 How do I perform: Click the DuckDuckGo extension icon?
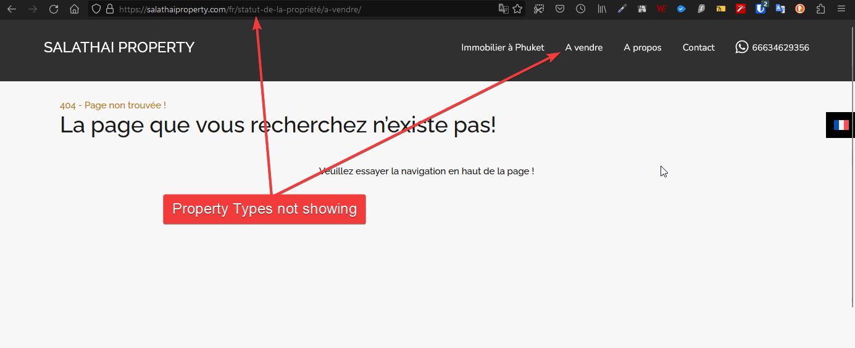(x=800, y=9)
